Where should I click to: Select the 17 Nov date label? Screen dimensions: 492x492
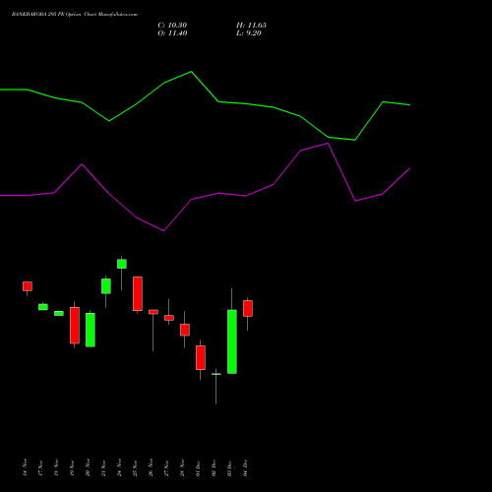point(40,467)
